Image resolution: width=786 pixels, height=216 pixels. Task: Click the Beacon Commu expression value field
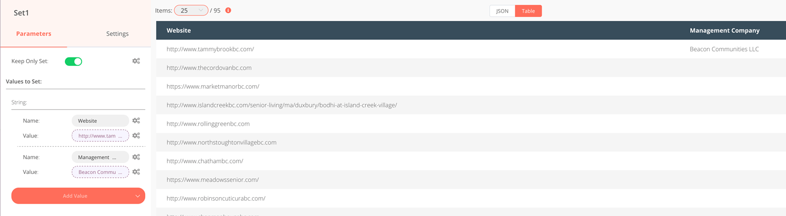(x=100, y=172)
